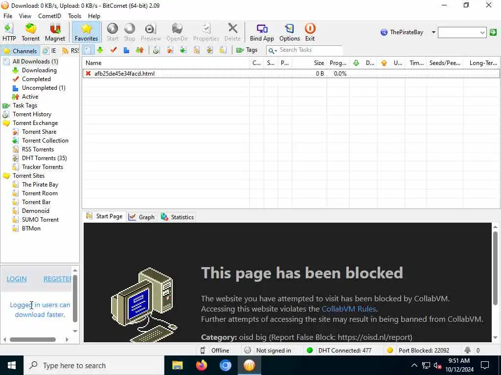Select Torrent History in the tree
This screenshot has height=375, width=501.
[32, 114]
